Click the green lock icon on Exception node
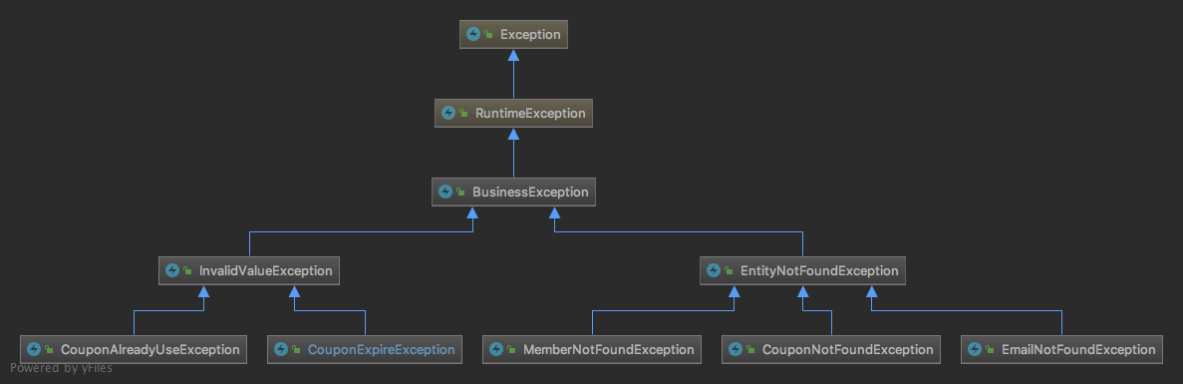 [489, 35]
